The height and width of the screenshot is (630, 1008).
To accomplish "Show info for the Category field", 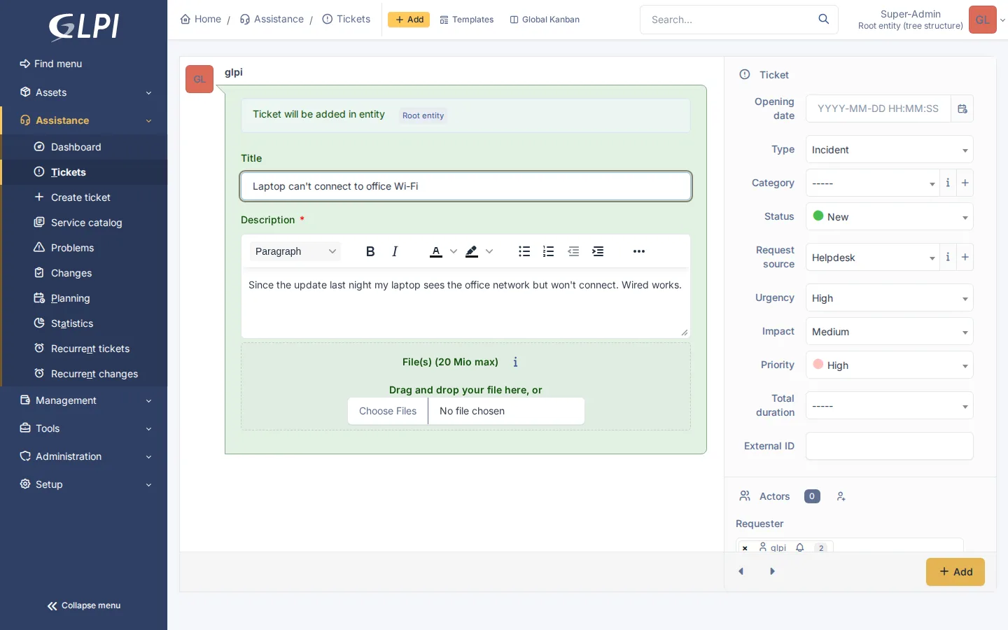I will pos(948,183).
